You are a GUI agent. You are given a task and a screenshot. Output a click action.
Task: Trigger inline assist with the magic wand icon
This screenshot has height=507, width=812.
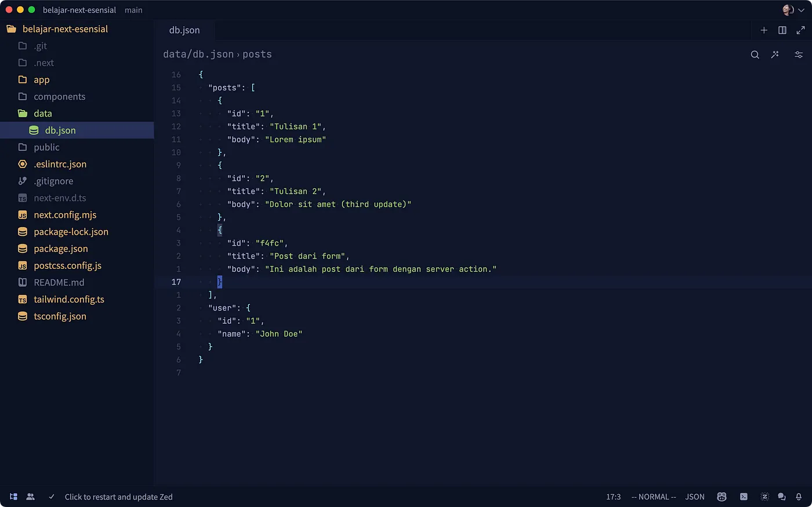tap(775, 54)
